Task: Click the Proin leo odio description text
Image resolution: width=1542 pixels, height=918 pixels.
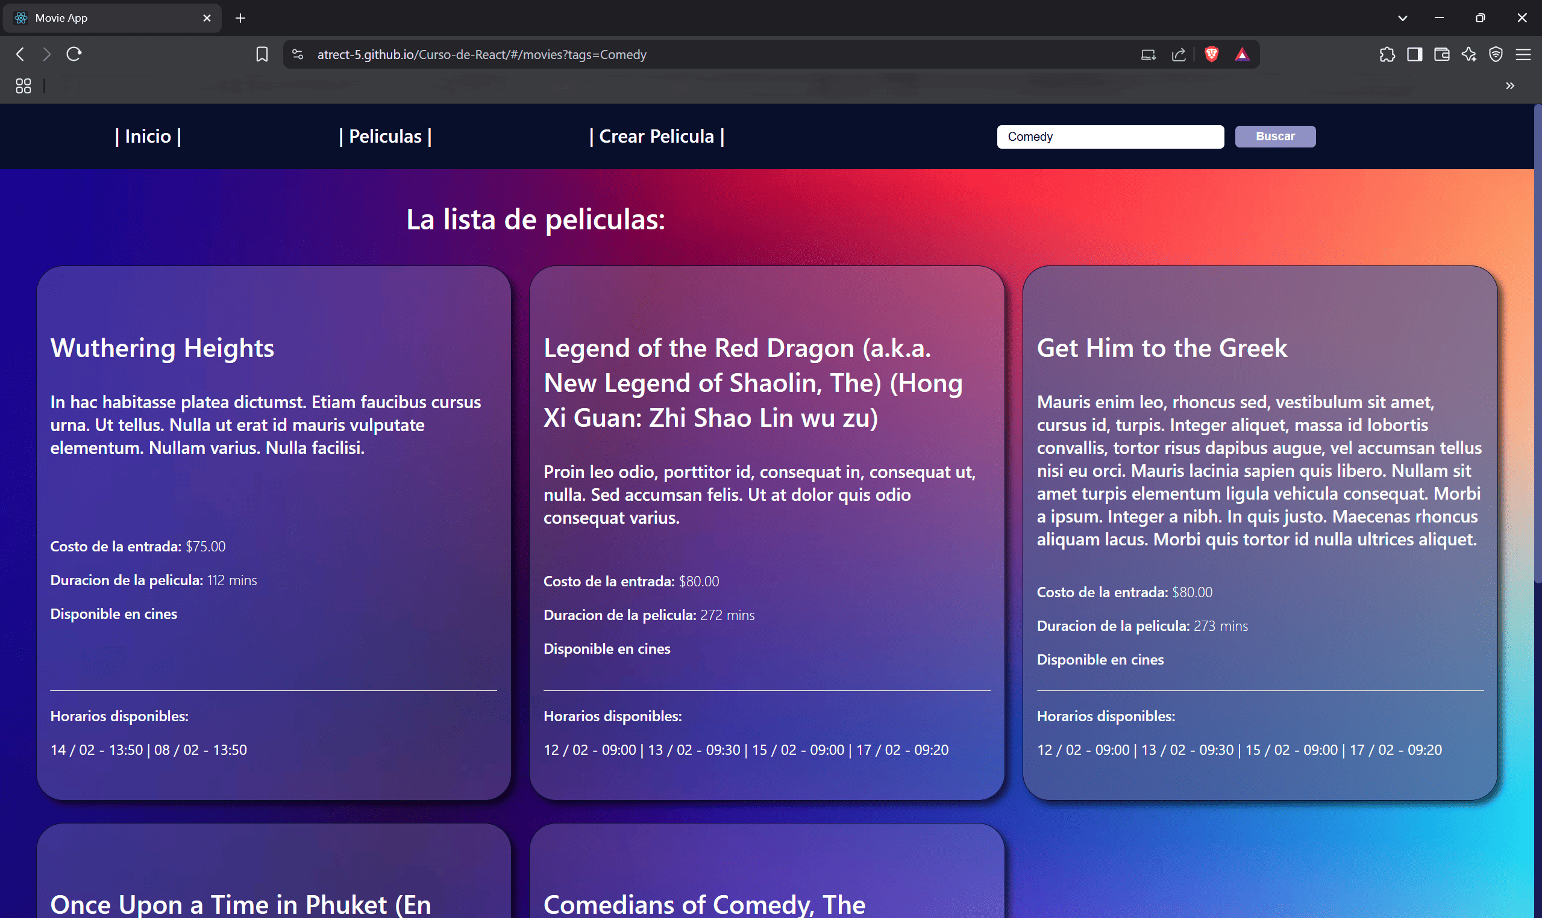Action: click(x=759, y=495)
